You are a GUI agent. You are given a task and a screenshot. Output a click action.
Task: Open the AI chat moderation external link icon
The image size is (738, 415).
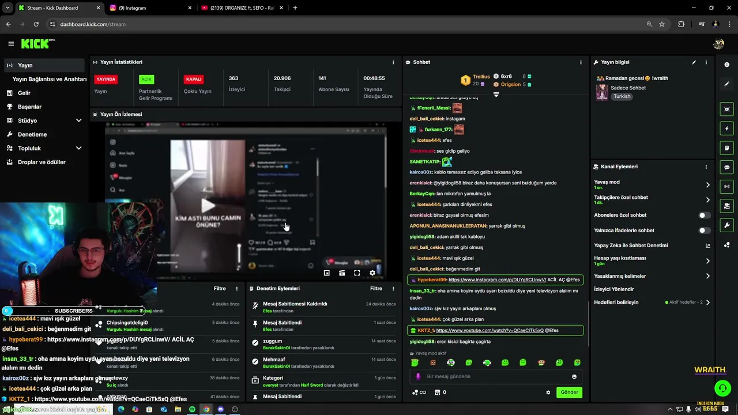point(708,246)
